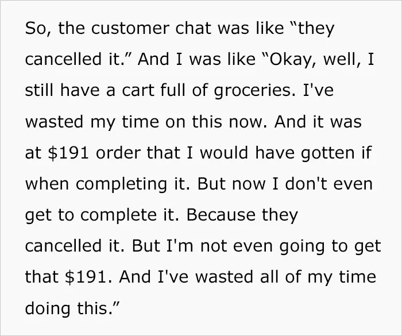Click the word "still" starting the third line
Viewport: 402px width, 336px height.
click(40, 90)
